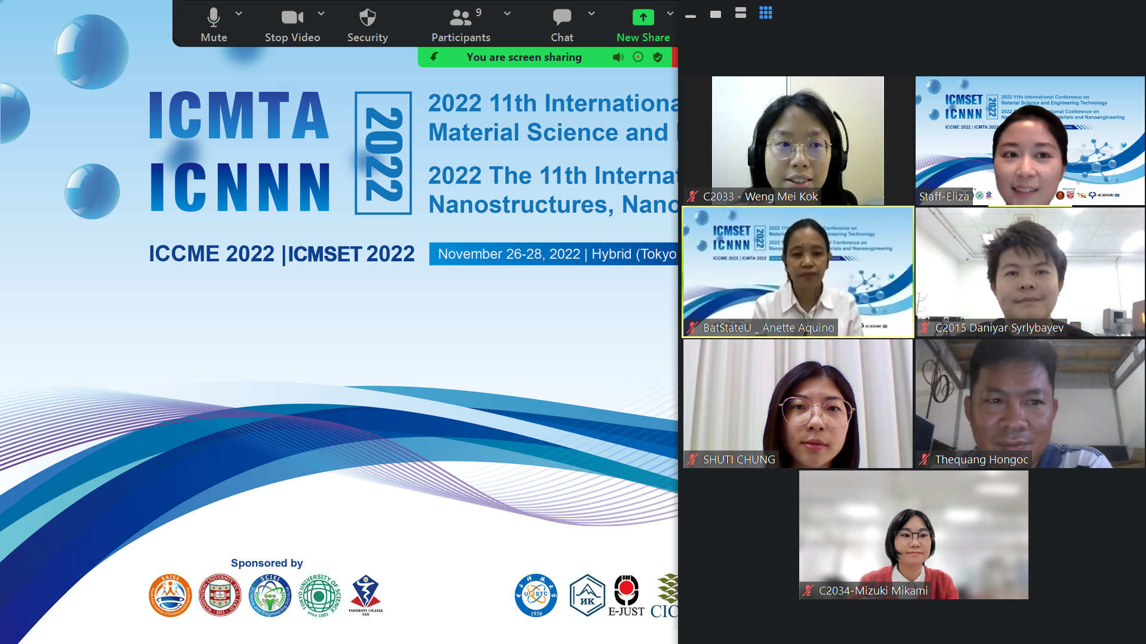Open the Security shield menu
Image resolution: width=1146 pixels, height=644 pixels.
[368, 25]
